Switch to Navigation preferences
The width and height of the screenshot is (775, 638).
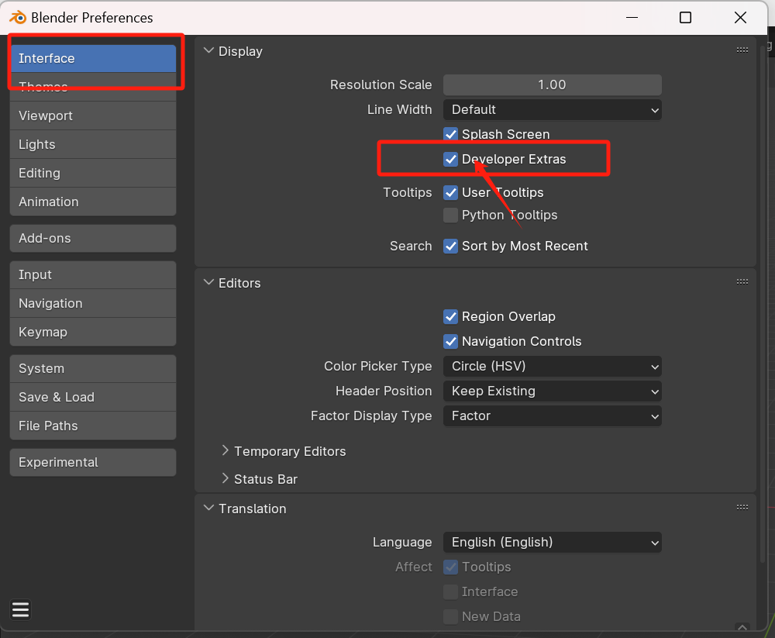point(93,304)
